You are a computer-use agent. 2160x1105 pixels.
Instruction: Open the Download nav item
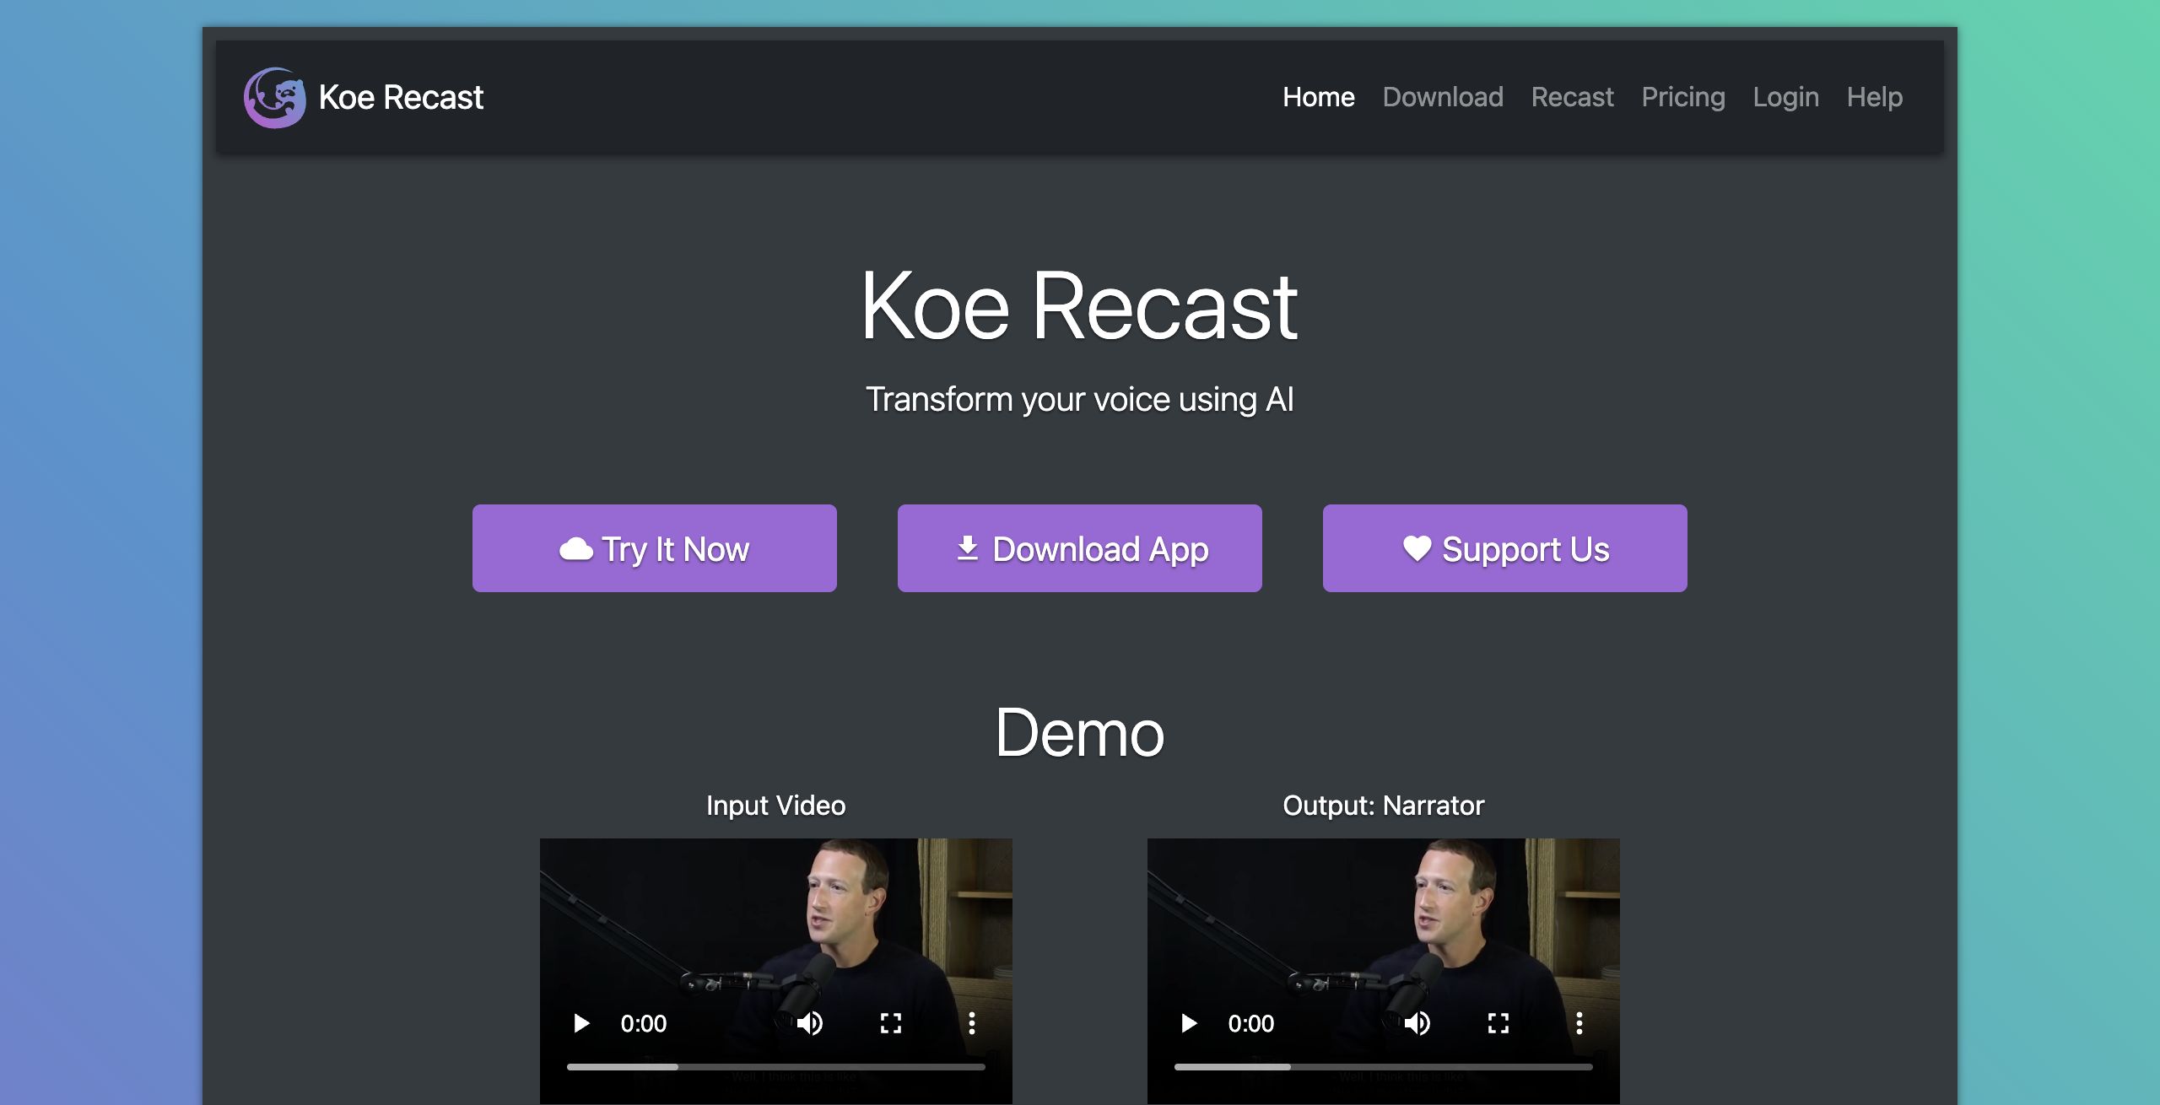click(x=1443, y=97)
